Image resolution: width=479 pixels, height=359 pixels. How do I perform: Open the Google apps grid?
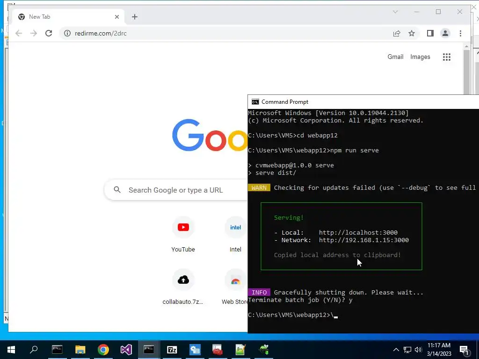point(446,57)
